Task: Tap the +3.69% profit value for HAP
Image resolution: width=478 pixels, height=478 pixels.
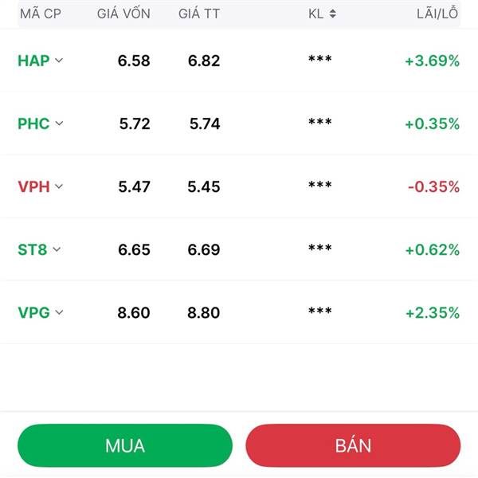Action: pos(433,61)
